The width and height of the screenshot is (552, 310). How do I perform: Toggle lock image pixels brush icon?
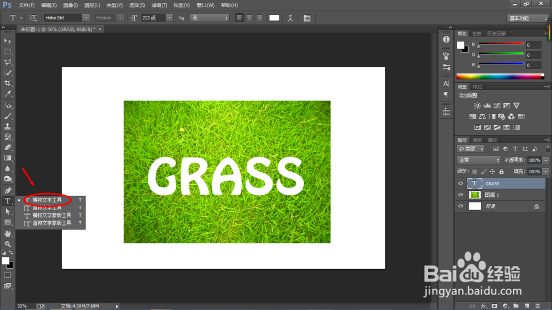click(484, 172)
